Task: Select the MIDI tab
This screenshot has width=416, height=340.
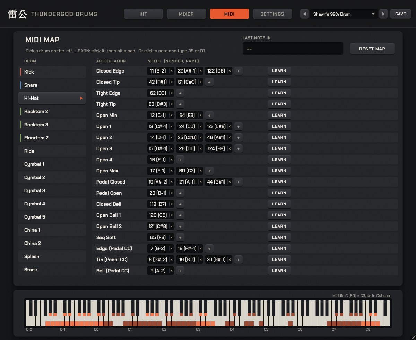Action: (229, 14)
